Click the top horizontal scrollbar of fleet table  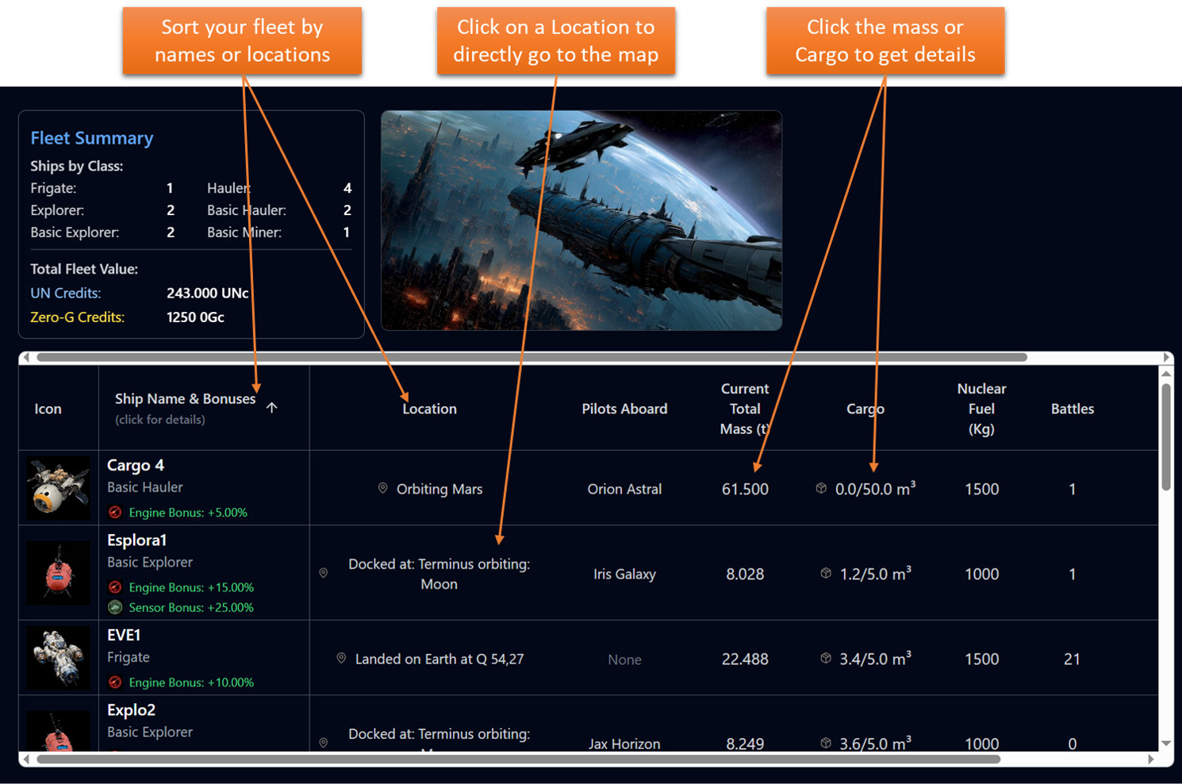[x=532, y=357]
